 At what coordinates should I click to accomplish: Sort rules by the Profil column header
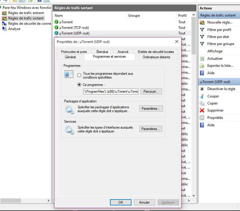tap(184, 16)
